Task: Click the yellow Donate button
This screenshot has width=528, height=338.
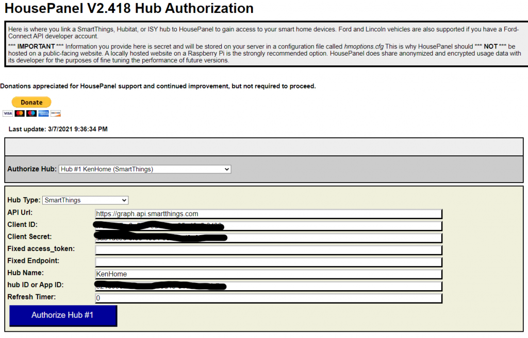Action: [31, 102]
